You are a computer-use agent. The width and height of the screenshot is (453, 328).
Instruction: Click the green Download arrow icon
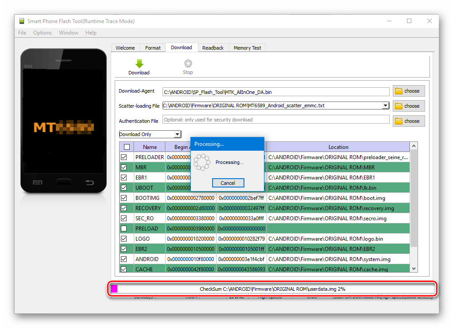139,64
